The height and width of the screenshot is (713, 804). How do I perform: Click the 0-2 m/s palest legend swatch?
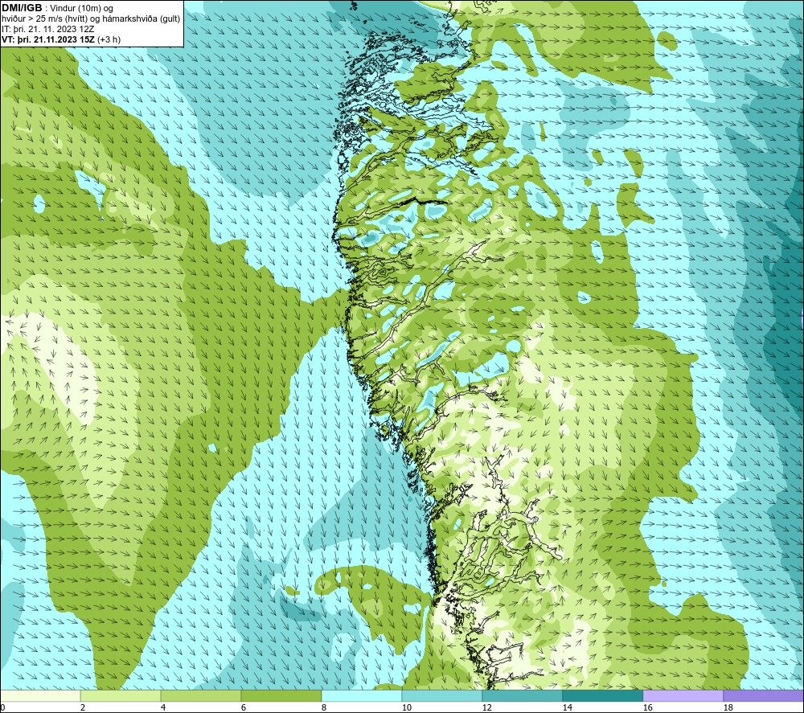(40, 695)
